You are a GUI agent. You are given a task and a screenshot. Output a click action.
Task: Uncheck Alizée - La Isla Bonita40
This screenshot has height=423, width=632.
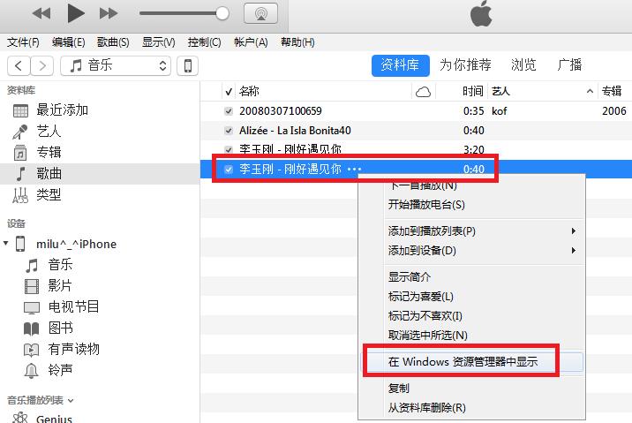click(229, 131)
